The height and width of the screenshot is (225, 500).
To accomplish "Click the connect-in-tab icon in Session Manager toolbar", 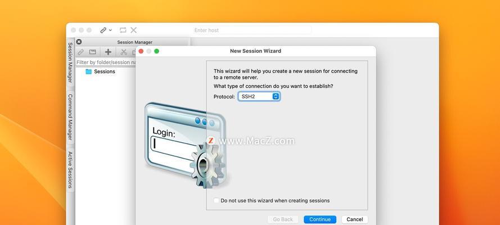I will [92, 52].
